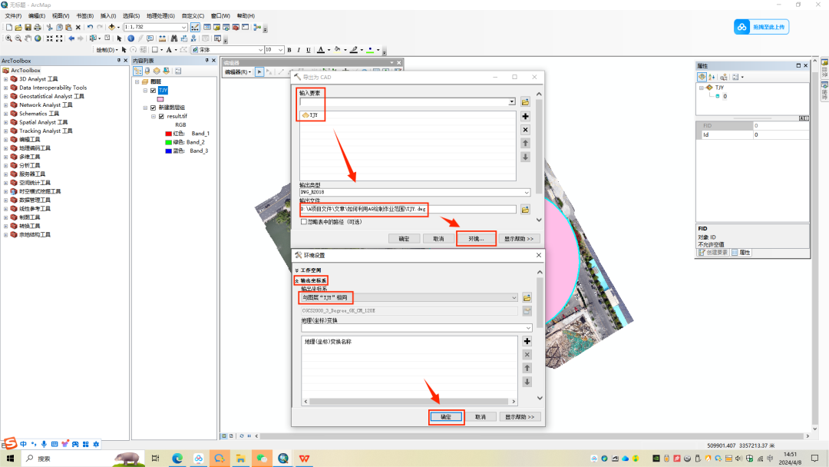Open the map scale dropdown

pos(184,27)
